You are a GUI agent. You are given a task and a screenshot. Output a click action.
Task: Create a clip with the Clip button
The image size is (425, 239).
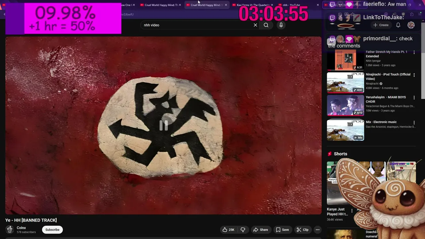point(302,230)
